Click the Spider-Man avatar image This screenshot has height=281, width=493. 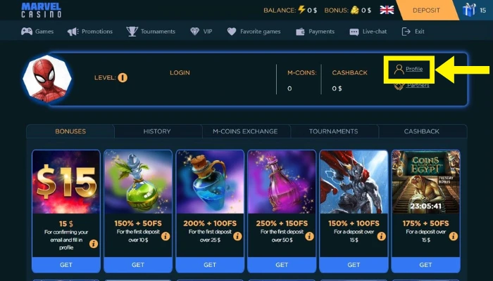47,79
